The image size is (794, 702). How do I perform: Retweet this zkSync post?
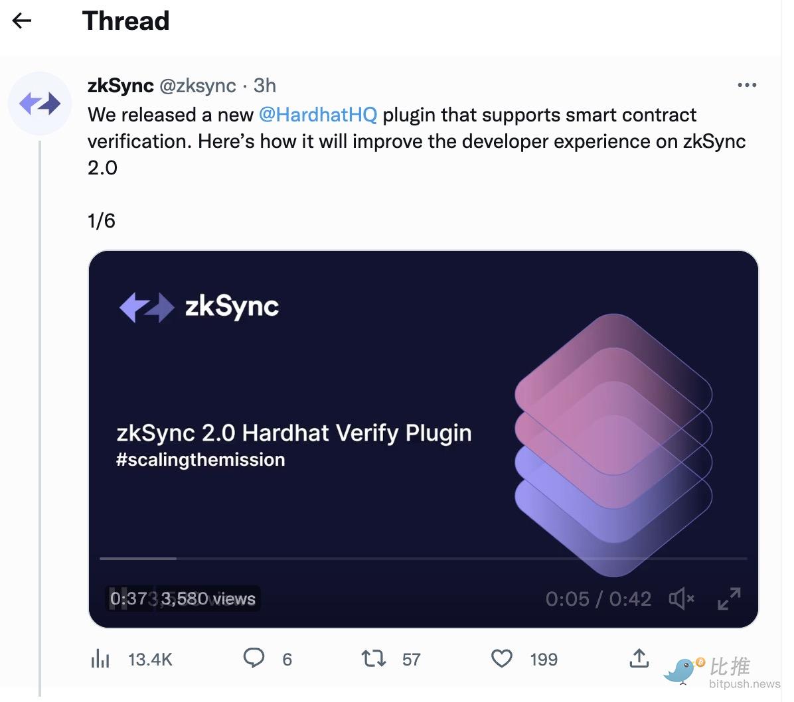tap(373, 658)
